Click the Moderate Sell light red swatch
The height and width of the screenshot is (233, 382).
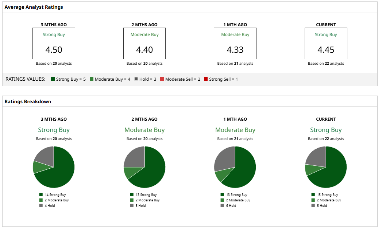162,79
